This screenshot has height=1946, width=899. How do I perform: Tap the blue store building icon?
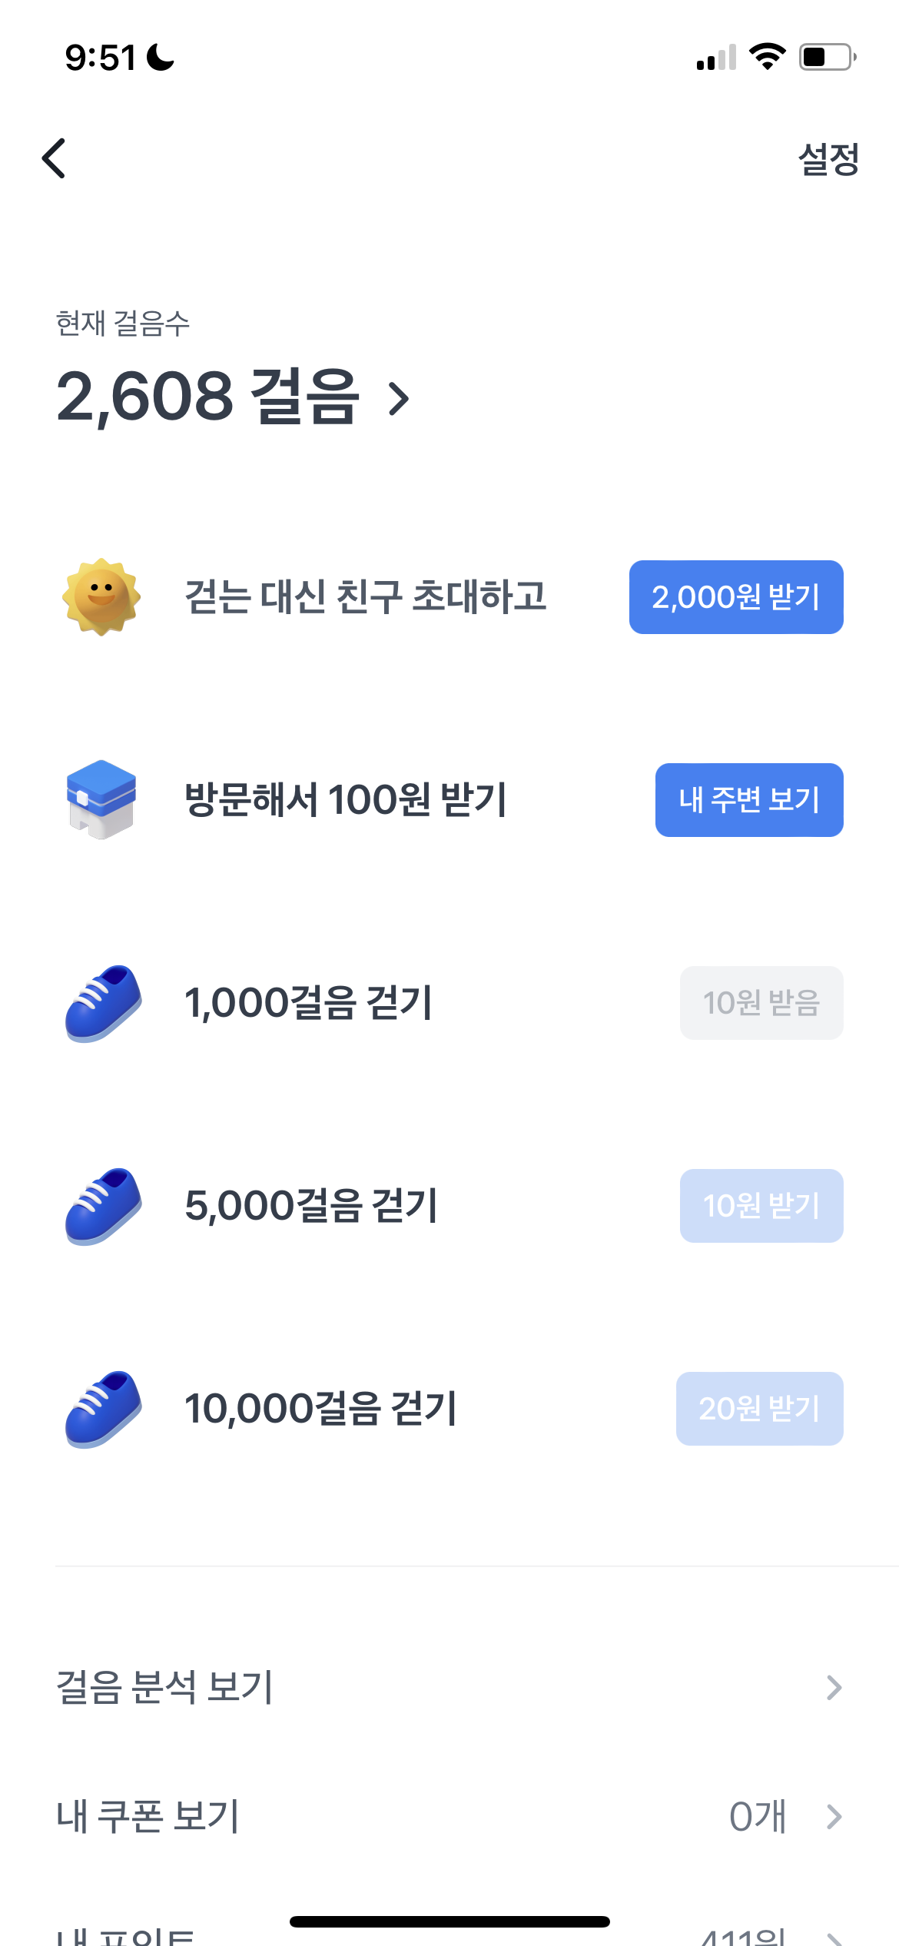(x=101, y=799)
